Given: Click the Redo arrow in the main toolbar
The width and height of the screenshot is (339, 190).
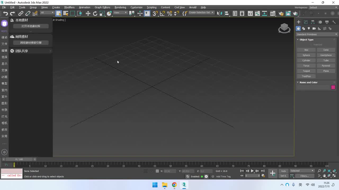Looking at the screenshot, I should click(x=12, y=13).
